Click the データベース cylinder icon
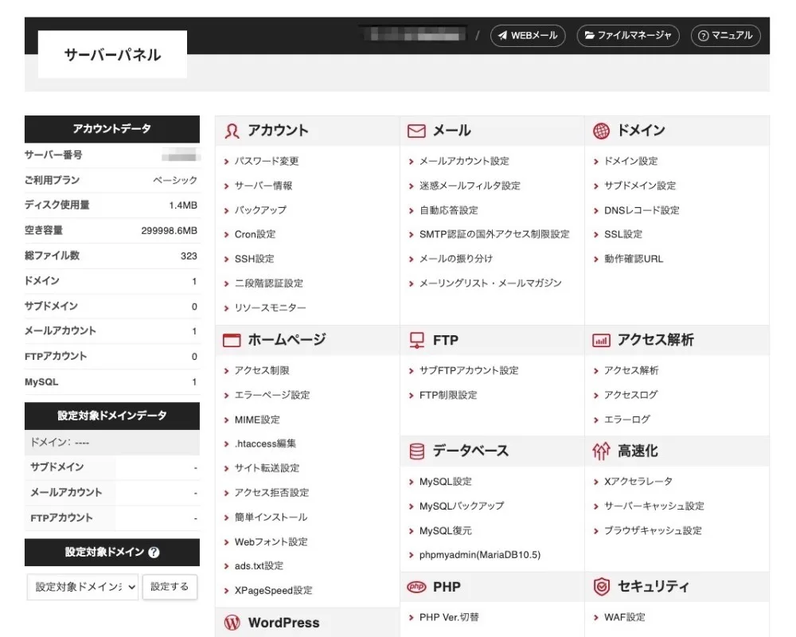The width and height of the screenshot is (796, 637). 417,451
